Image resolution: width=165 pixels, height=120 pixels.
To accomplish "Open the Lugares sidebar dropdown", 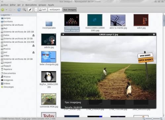I will (6, 15).
